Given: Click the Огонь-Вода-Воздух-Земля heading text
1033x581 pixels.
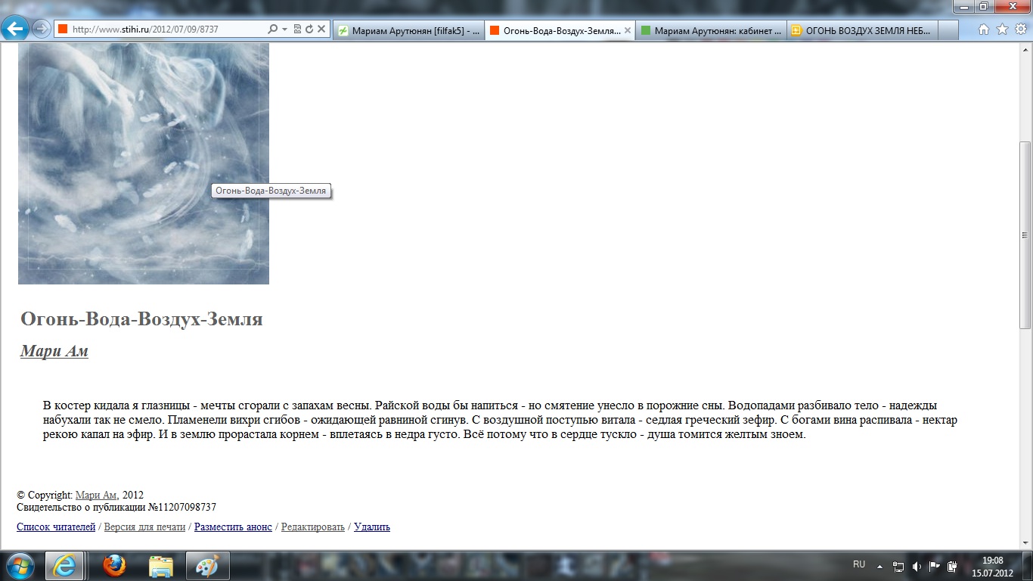Looking at the screenshot, I should pos(141,319).
